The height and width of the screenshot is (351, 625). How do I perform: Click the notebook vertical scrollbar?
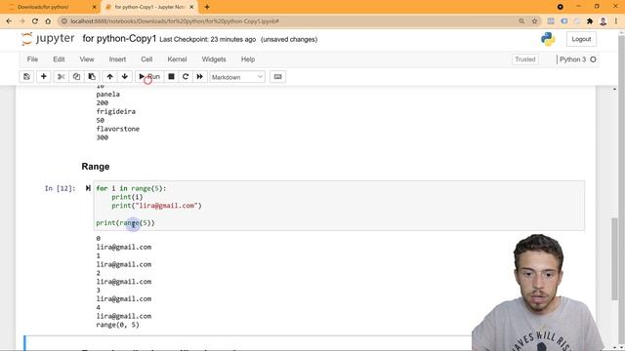click(x=614, y=258)
